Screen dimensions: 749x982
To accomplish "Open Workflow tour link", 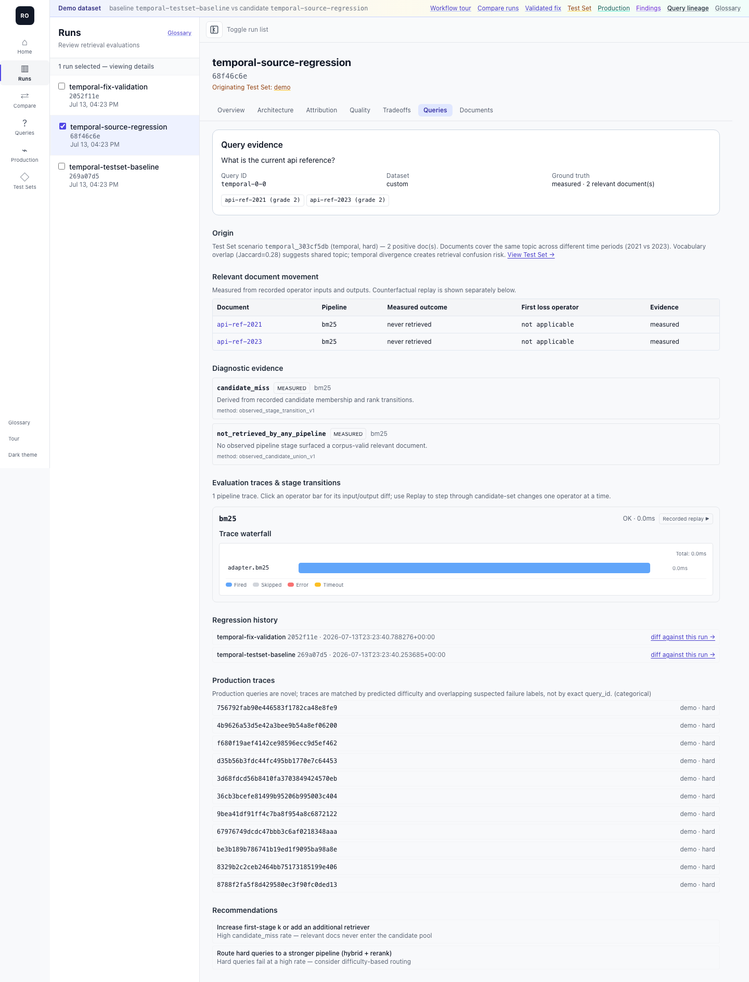I will pos(450,8).
